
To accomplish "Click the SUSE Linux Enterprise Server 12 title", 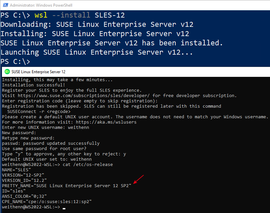I will click(38, 72).
